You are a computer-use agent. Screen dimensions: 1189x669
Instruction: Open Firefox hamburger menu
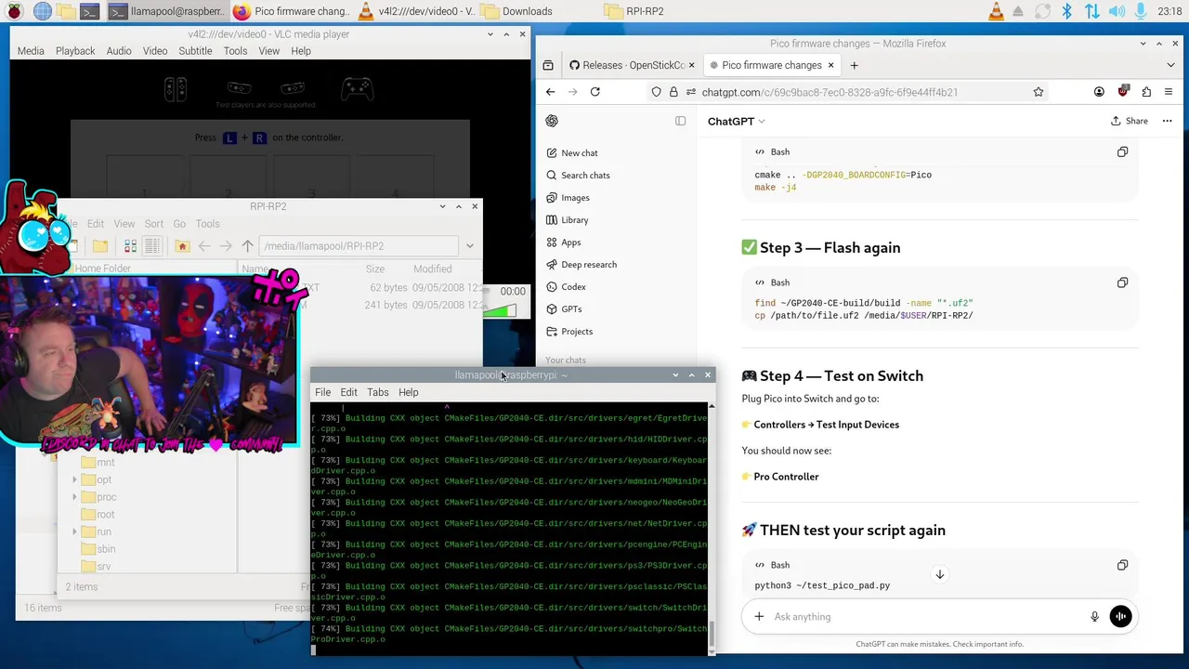[1169, 92]
